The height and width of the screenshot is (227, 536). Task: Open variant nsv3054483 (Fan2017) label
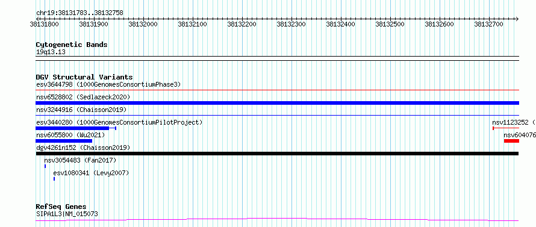coord(80,160)
